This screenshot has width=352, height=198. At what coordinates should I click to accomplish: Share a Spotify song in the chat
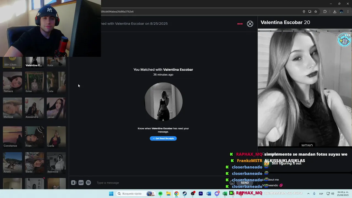click(88, 183)
